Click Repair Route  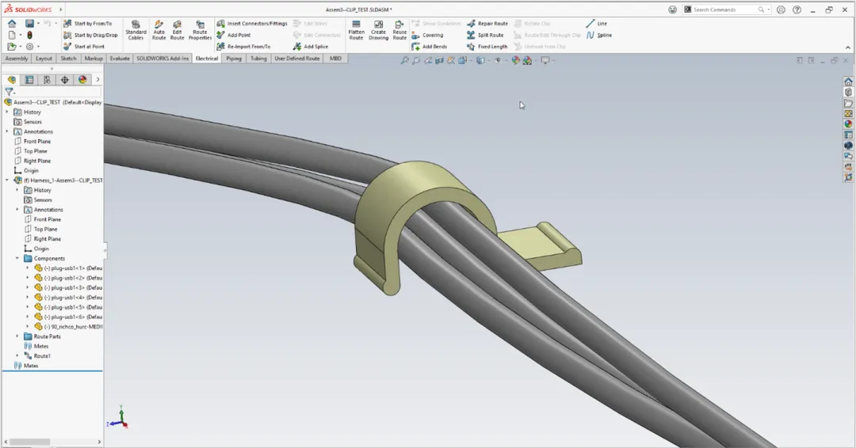click(x=487, y=24)
